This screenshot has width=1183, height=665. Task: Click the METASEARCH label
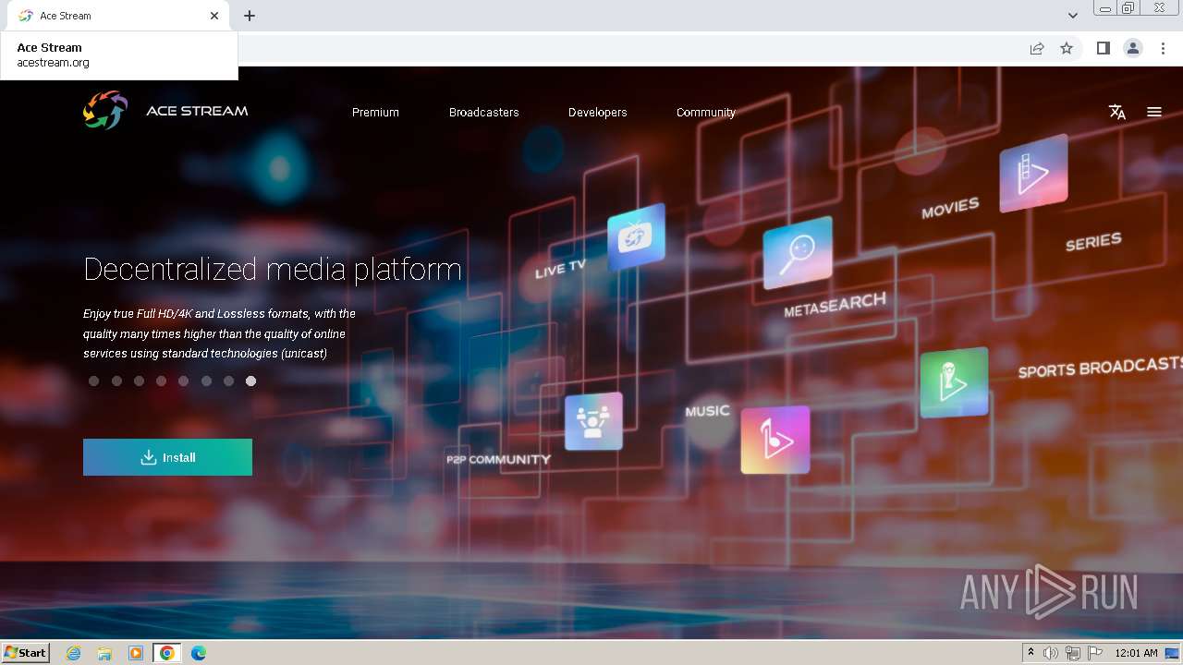[835, 305]
